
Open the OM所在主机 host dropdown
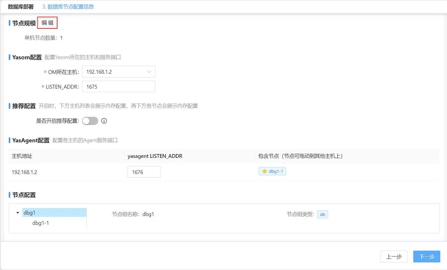click(x=118, y=72)
